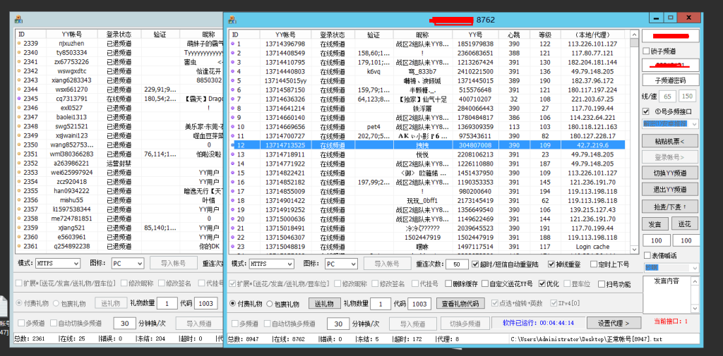723x356 pixels.
Task: Click 退出YY频道 button
Action: (x=671, y=190)
